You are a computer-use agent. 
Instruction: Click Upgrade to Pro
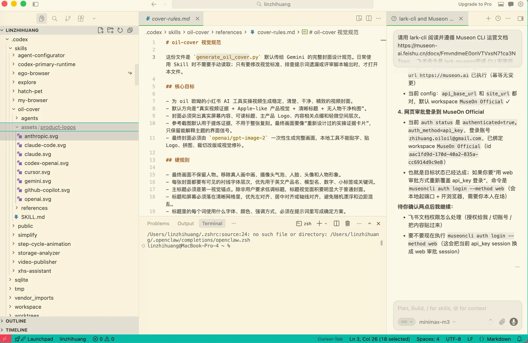(x=475, y=4)
